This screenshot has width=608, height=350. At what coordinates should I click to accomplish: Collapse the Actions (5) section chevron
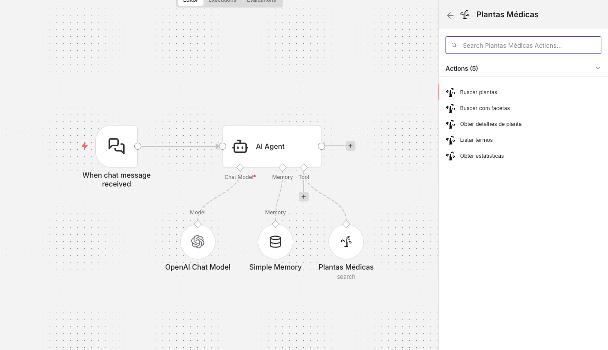click(598, 68)
